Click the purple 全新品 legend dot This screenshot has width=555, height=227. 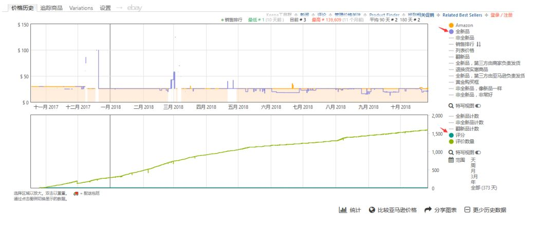coord(451,31)
